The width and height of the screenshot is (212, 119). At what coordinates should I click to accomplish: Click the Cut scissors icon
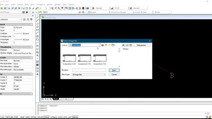click(23, 8)
